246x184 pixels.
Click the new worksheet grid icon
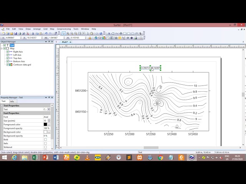(8, 33)
